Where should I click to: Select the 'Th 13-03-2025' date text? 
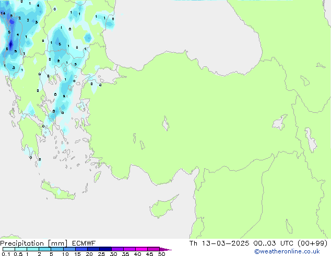click(219, 243)
